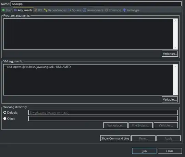This screenshot has width=185, height=157.
Task: Click Variables button under VM arguments
Action: pos(170,100)
